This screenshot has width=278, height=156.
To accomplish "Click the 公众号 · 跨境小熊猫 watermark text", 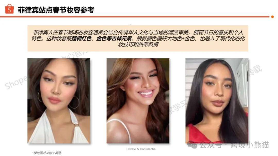I will click(x=234, y=145).
